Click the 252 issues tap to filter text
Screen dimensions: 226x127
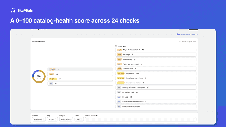[187, 41]
